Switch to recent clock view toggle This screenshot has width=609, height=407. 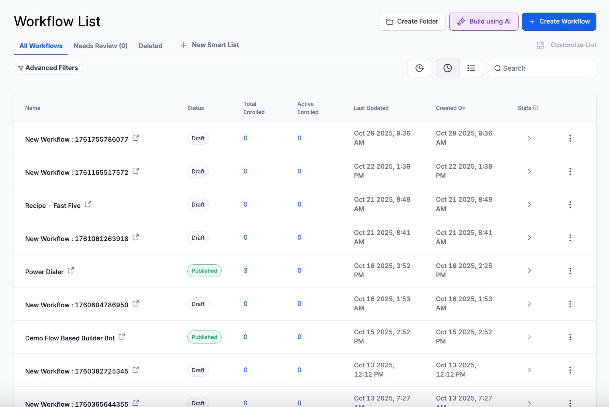coord(448,68)
